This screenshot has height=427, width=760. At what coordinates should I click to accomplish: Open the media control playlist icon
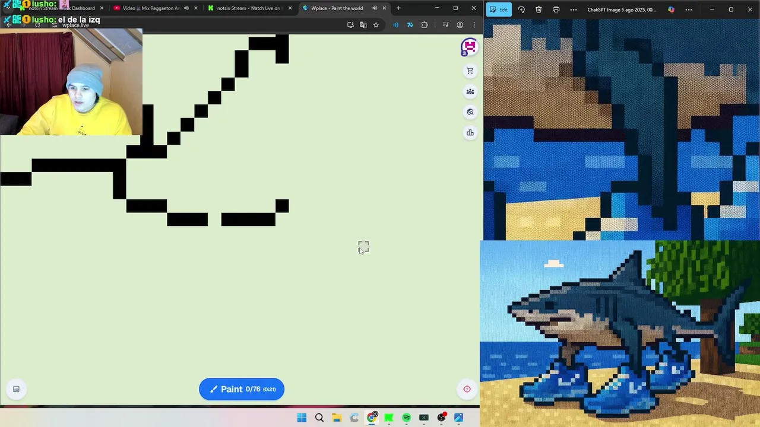point(446,25)
